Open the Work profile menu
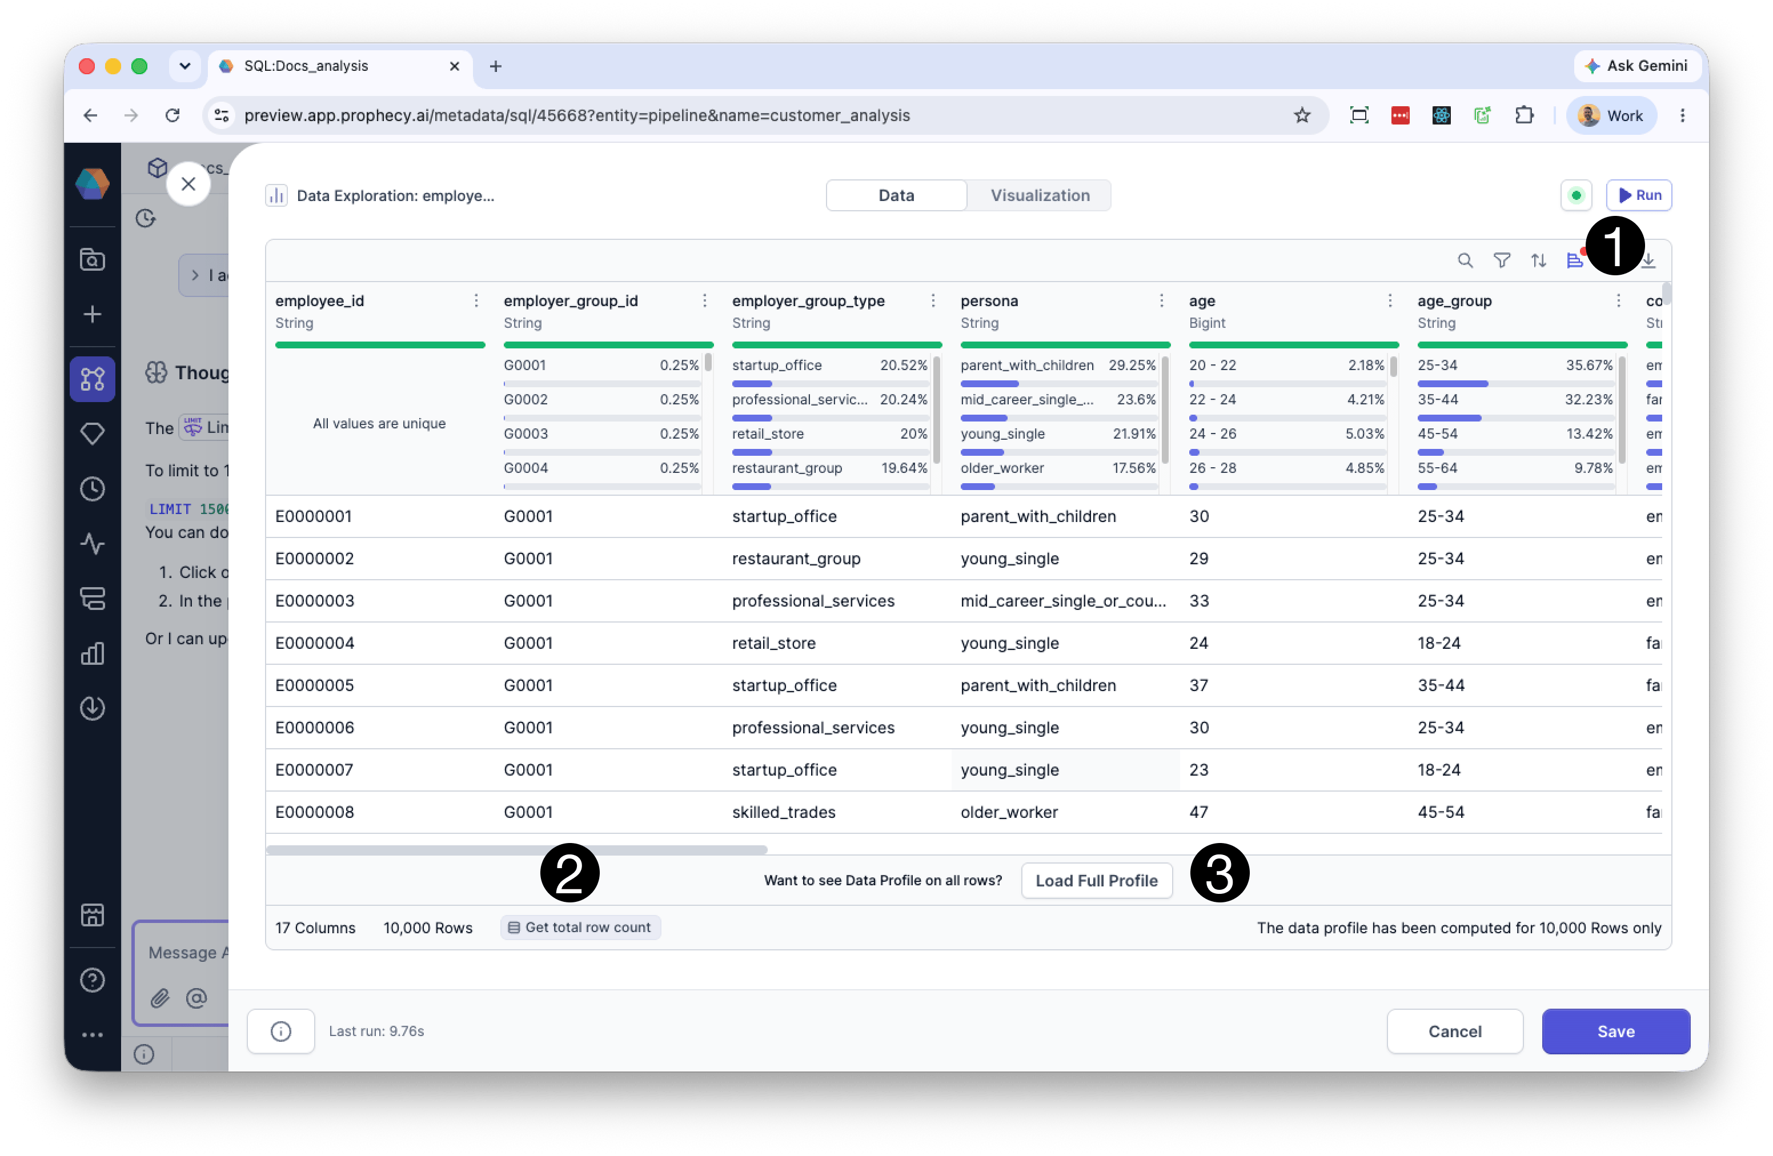 (x=1611, y=115)
